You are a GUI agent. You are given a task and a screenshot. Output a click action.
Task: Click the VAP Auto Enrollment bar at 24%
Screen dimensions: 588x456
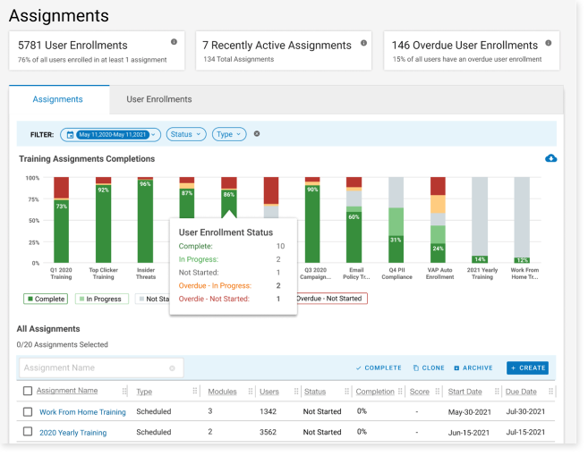coord(438,253)
